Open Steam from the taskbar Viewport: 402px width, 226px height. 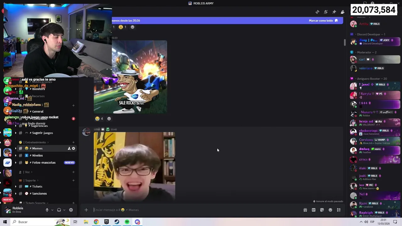[117, 222]
